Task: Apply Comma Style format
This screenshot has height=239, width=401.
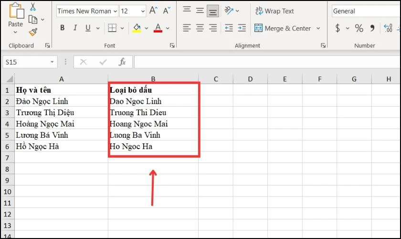Action: [372, 28]
